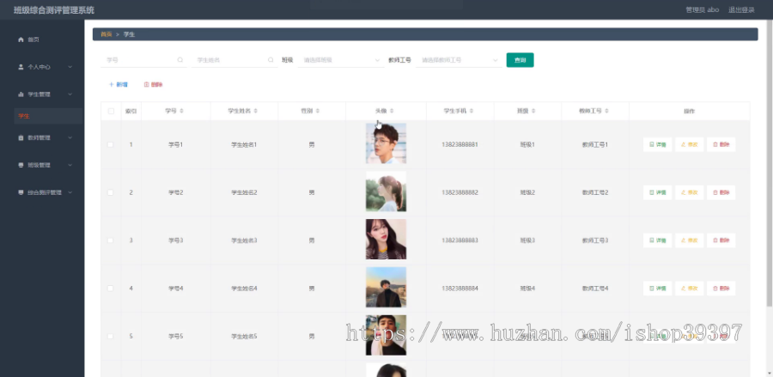This screenshot has width=773, height=377.
Task: Click the search icon in 学生姓名 field
Action: click(271, 59)
